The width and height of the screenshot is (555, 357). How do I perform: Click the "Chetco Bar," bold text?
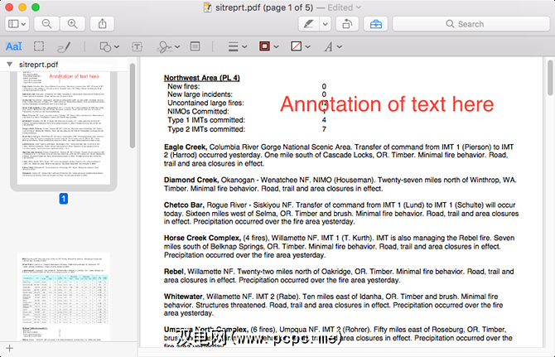coord(184,205)
